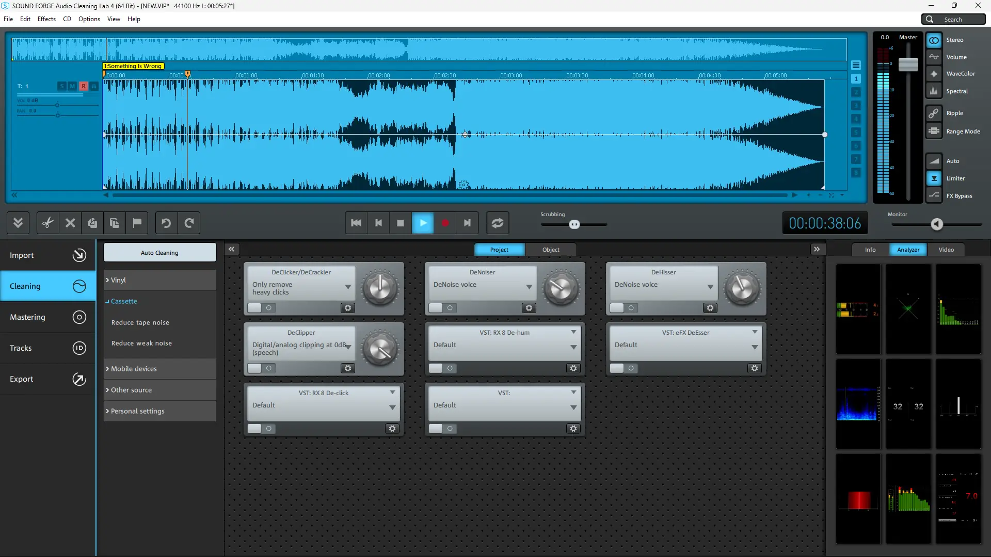Click the Something Is Wrong marker label
991x557 pixels.
click(134, 66)
